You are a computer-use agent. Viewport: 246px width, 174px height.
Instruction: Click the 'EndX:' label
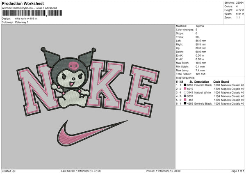tap(180, 55)
